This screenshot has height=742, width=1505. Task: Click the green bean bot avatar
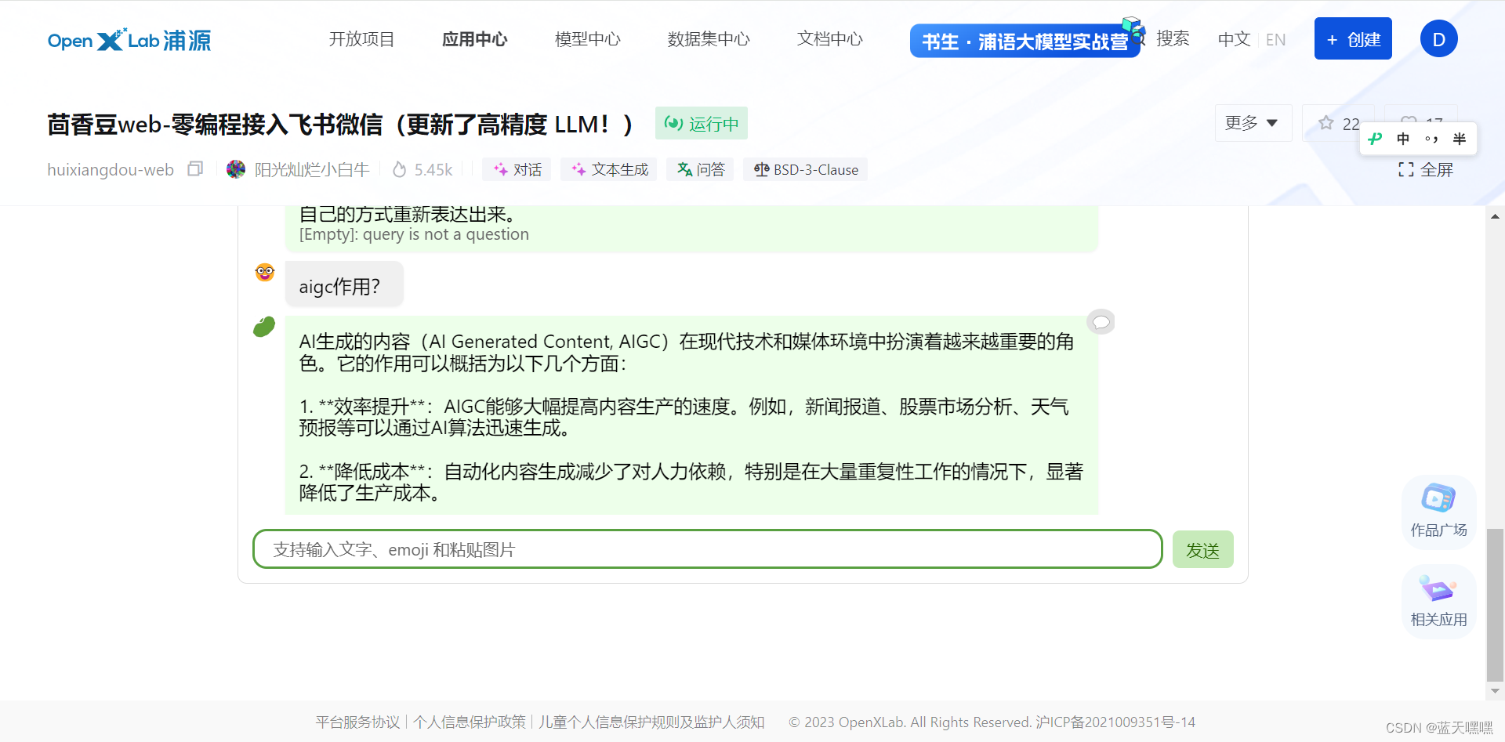264,326
